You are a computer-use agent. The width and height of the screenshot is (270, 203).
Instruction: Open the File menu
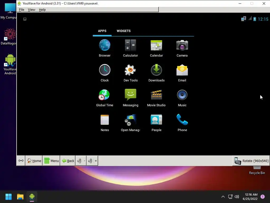point(22,10)
